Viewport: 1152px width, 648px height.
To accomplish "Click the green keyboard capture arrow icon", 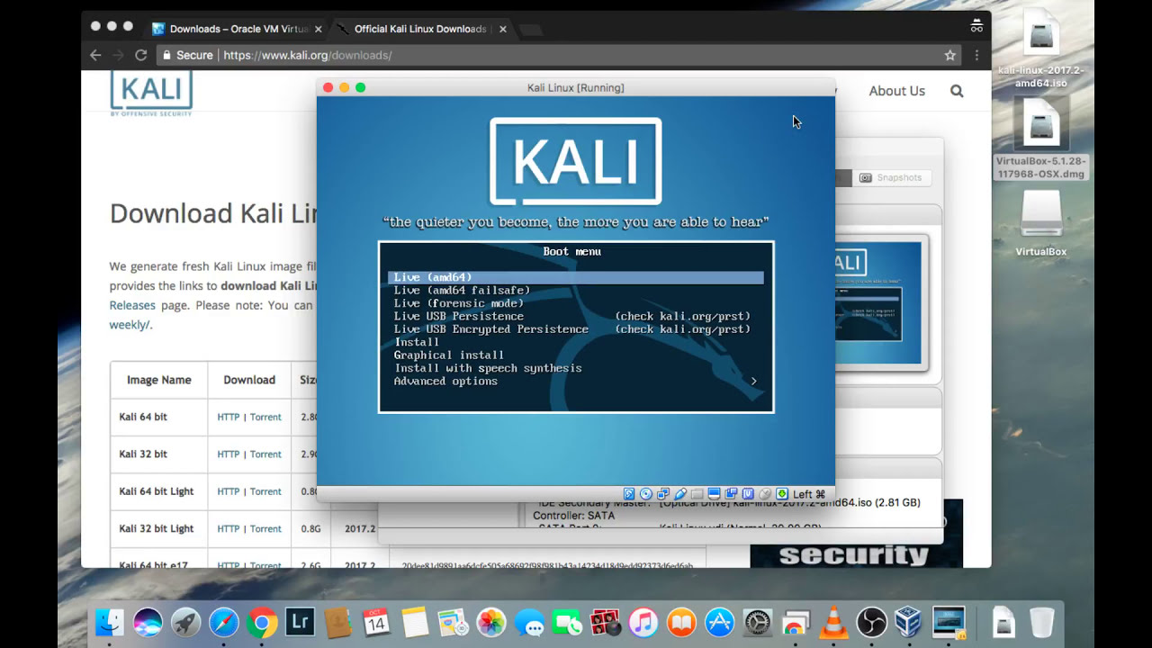I will coord(782,494).
